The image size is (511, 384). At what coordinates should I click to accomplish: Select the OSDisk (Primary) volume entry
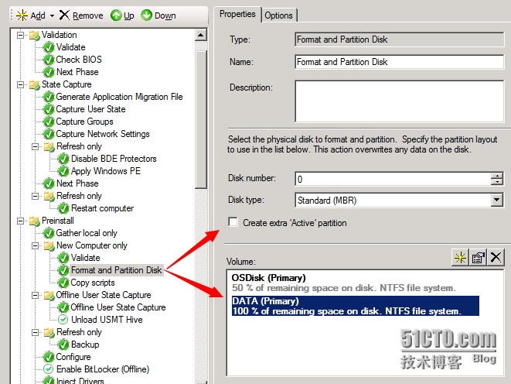tap(355, 283)
